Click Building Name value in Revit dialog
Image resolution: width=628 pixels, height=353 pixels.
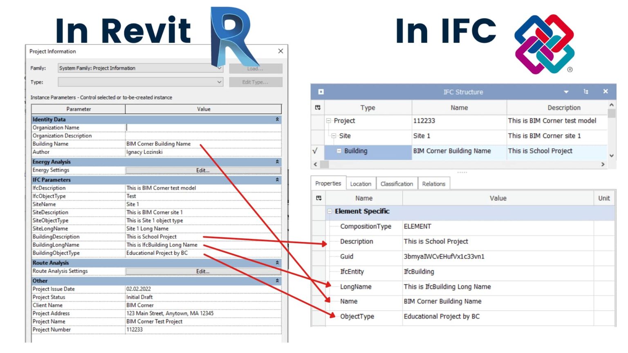pos(159,144)
